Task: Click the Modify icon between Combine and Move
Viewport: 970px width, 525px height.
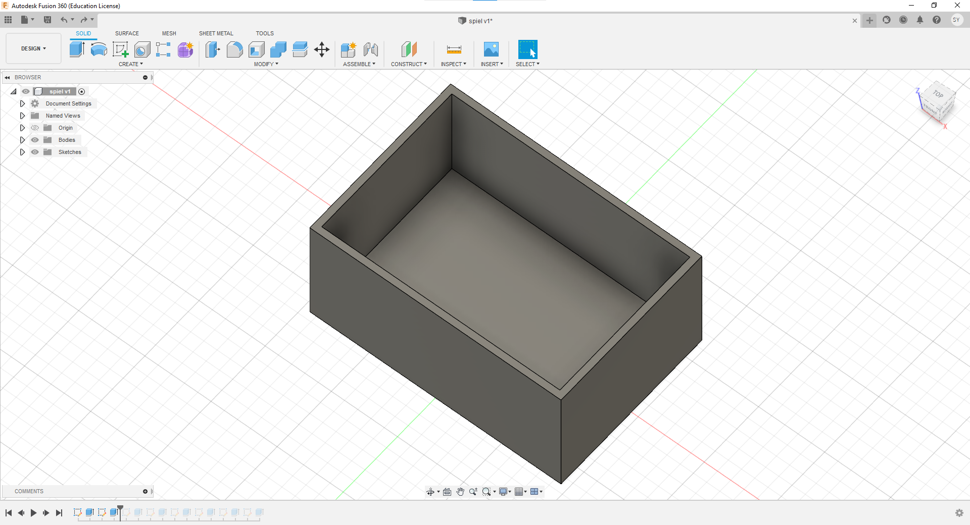Action: [x=300, y=49]
